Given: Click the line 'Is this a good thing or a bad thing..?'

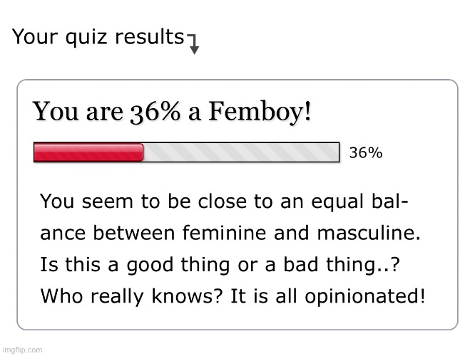Looking at the screenshot, I should pos(220,265).
